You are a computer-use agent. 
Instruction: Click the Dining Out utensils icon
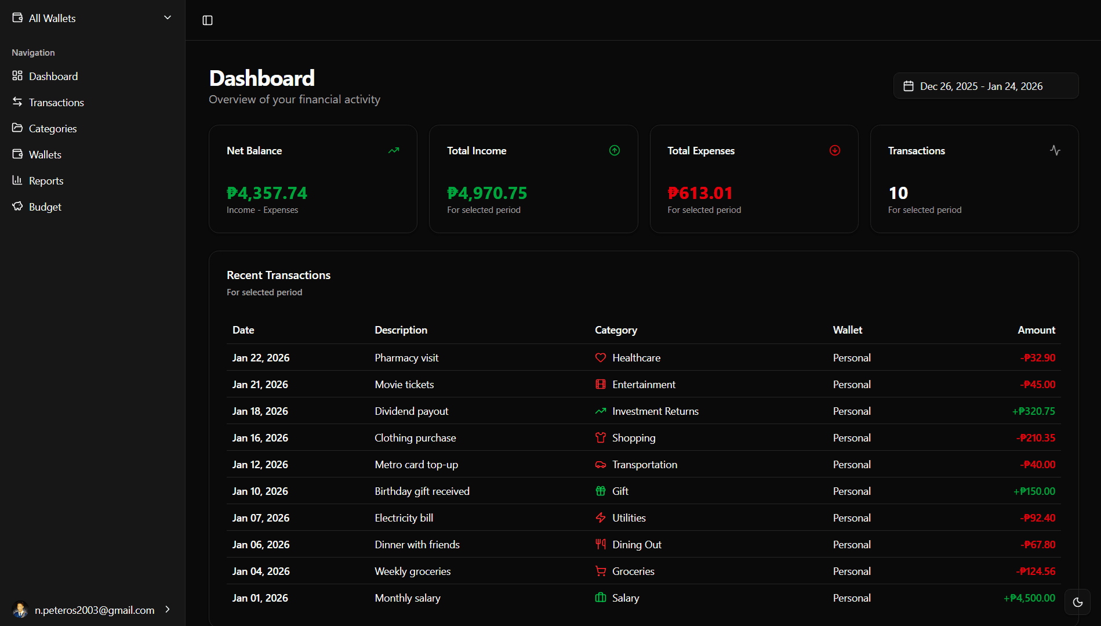(x=601, y=544)
